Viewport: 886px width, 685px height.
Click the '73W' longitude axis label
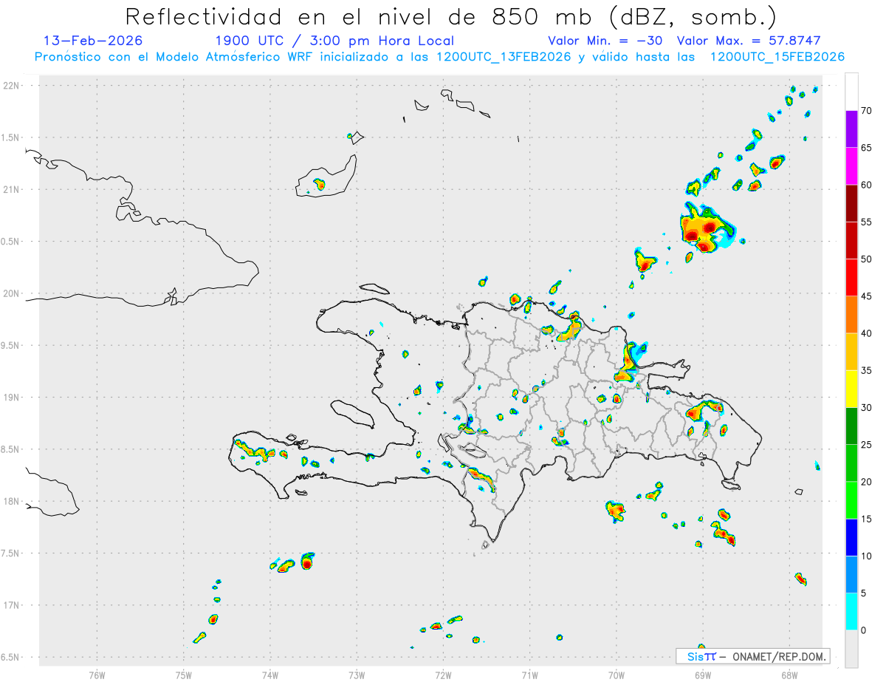pos(357,675)
